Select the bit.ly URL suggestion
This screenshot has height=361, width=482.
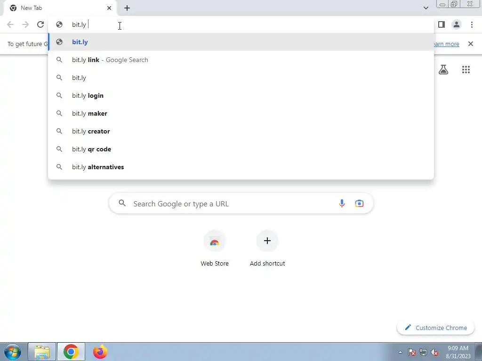[241, 42]
